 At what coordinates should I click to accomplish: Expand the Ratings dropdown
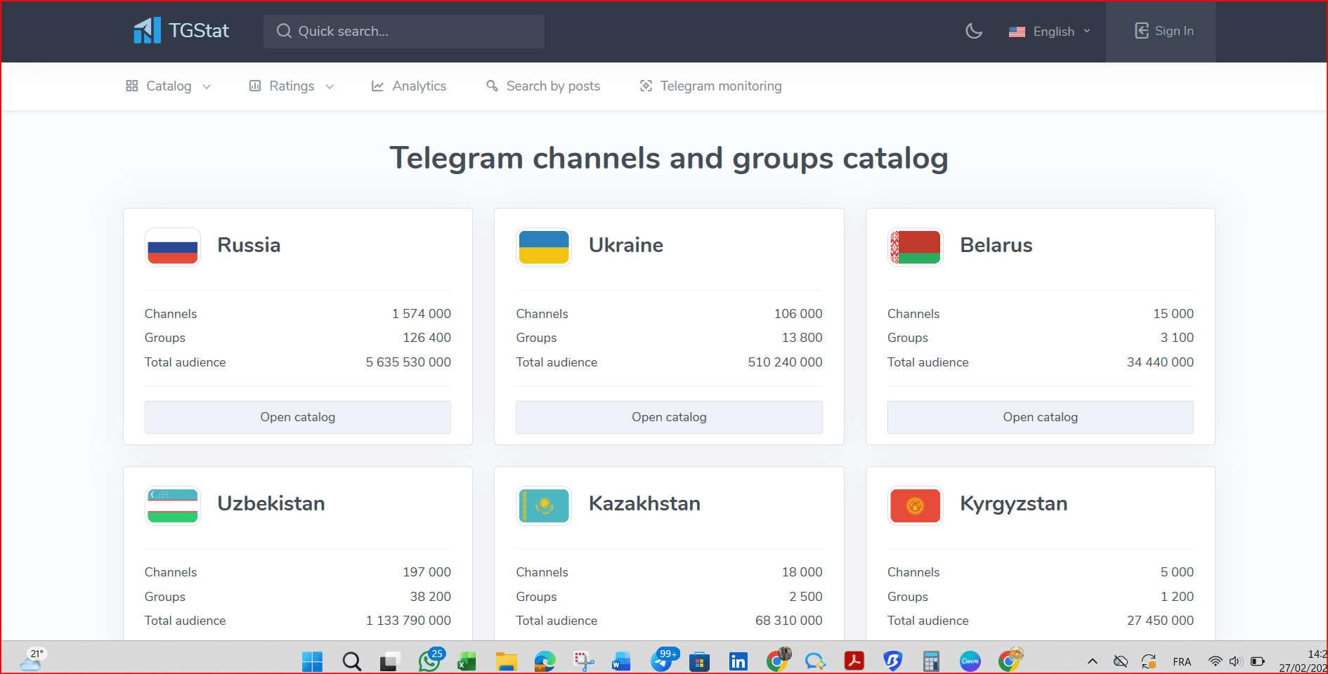pos(292,86)
